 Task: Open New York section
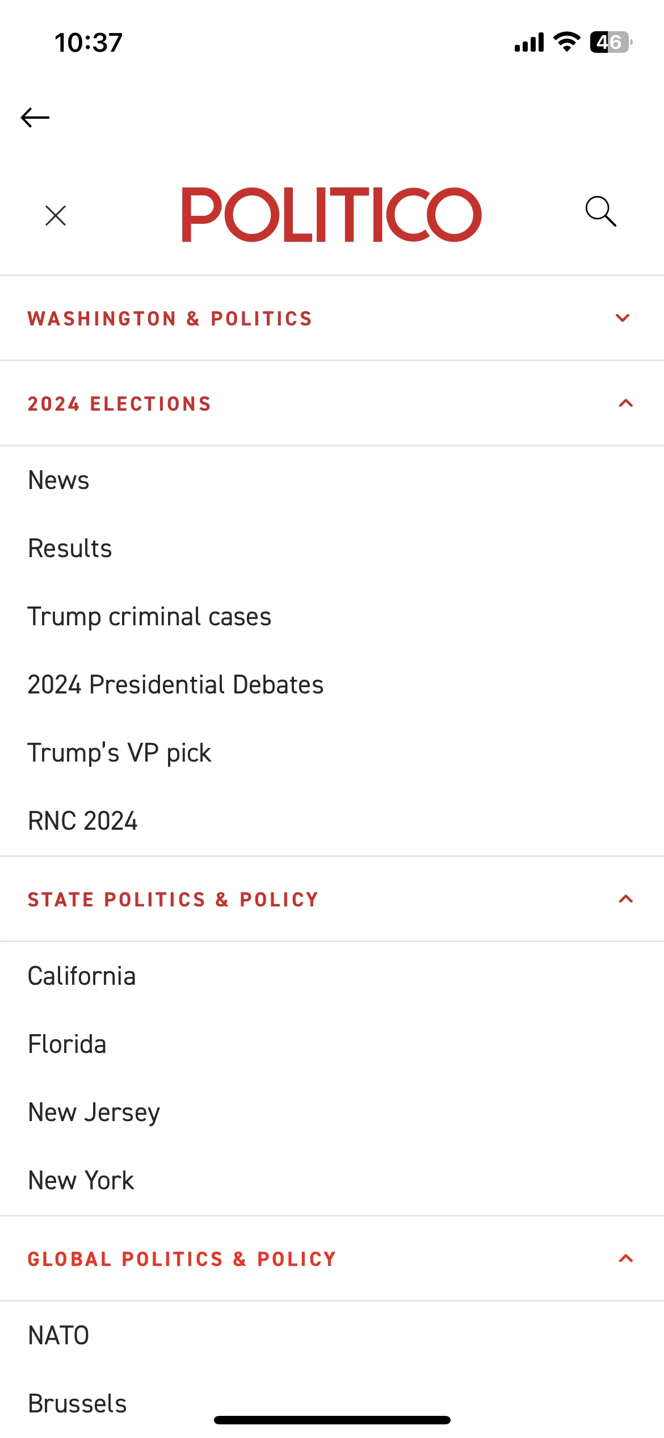(x=81, y=1181)
